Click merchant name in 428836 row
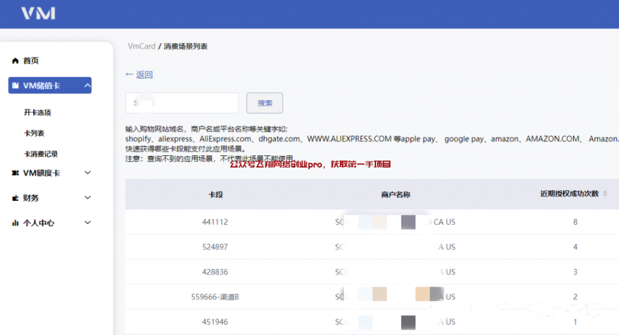 (395, 272)
